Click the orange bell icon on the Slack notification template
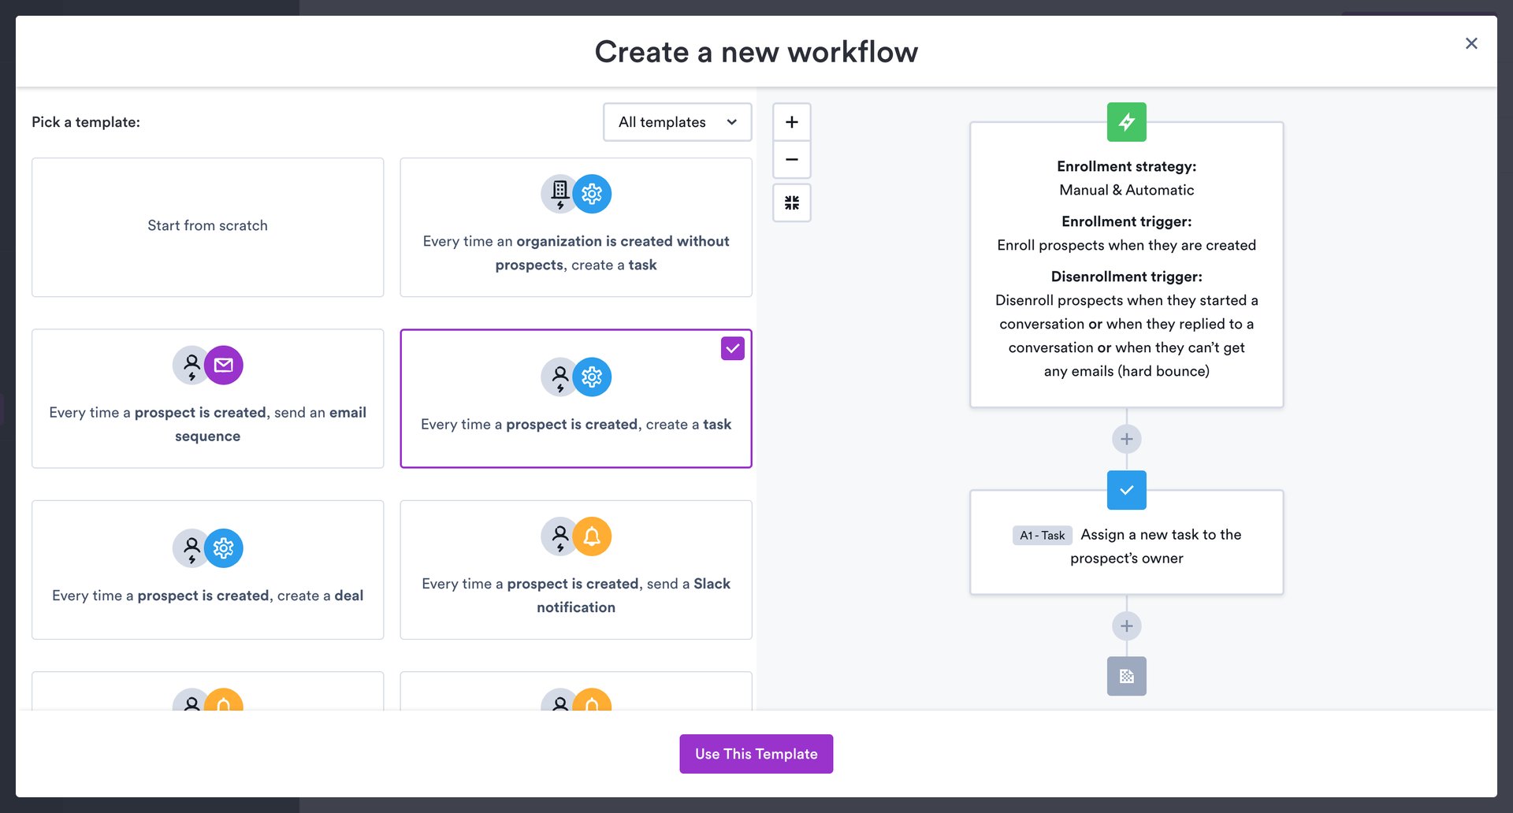Screen dimensions: 1513x813 [592, 536]
